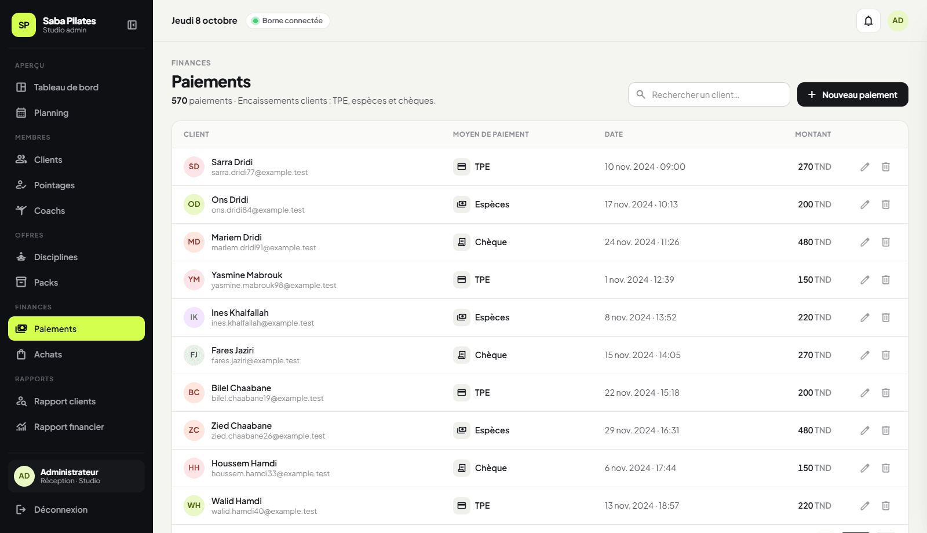The height and width of the screenshot is (533, 927).
Task: Open the Coachs page
Action: (x=76, y=211)
